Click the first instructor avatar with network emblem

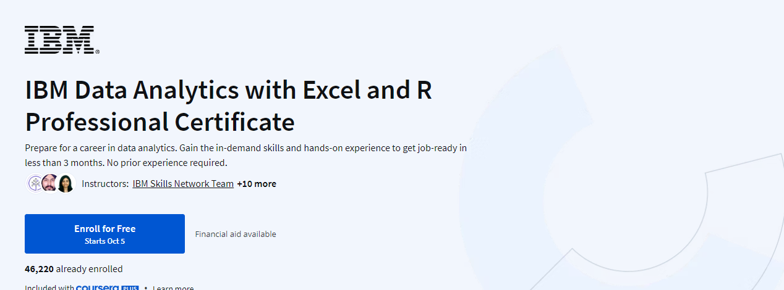click(x=35, y=183)
